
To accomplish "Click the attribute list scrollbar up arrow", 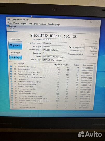I will pos(95,65).
